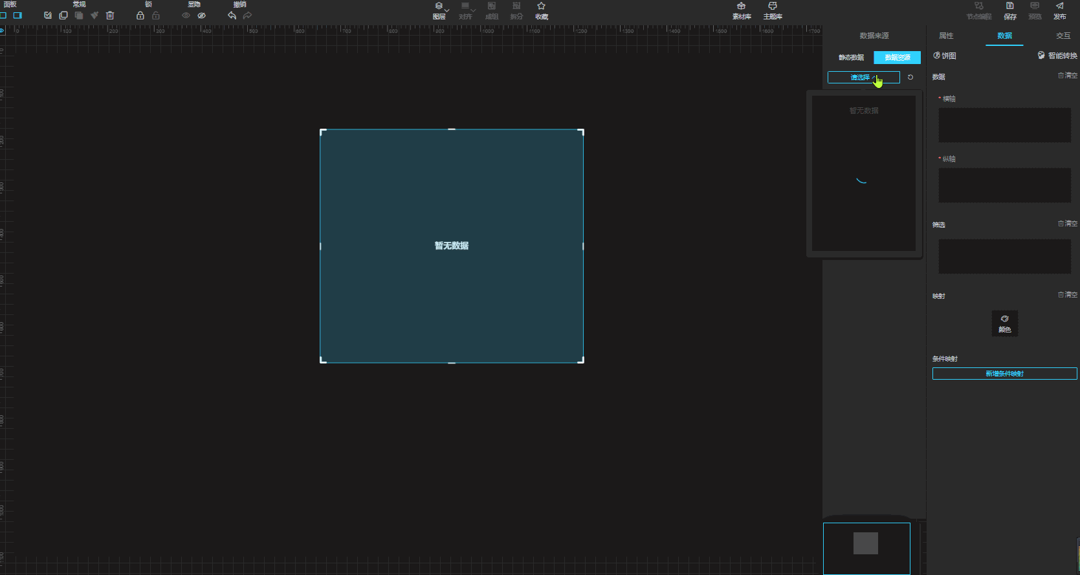Click the format brush icon in toolbar

94,16
